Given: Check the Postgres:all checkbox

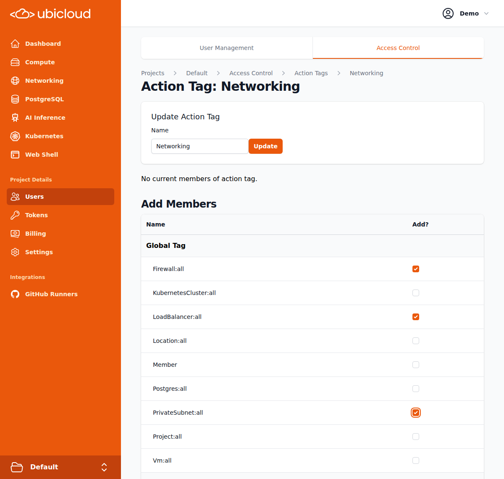Looking at the screenshot, I should (416, 389).
